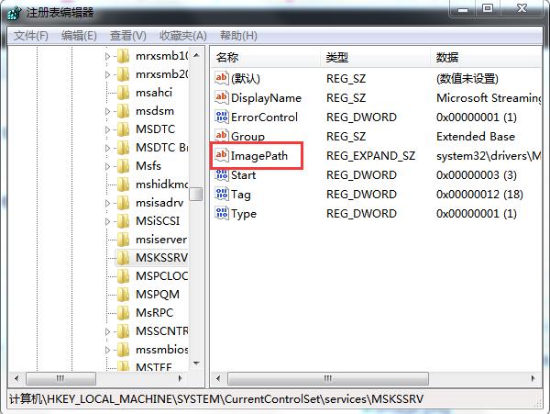Click the Registry Editor title bar icon
This screenshot has width=550, height=414.
(x=15, y=13)
